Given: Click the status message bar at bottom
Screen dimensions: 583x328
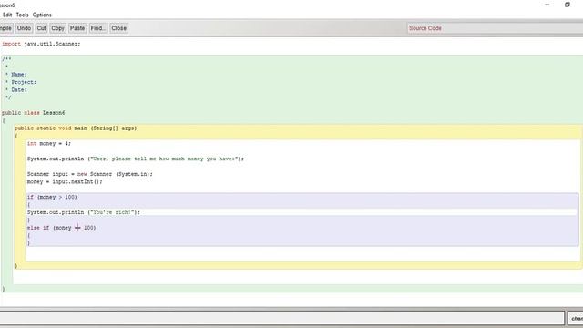Looking at the screenshot, I should (x=281, y=318).
